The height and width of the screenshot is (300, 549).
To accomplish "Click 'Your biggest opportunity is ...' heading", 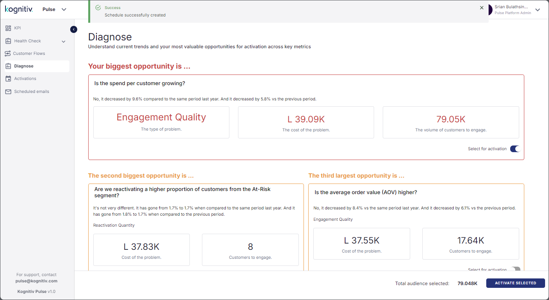I will 139,66.
